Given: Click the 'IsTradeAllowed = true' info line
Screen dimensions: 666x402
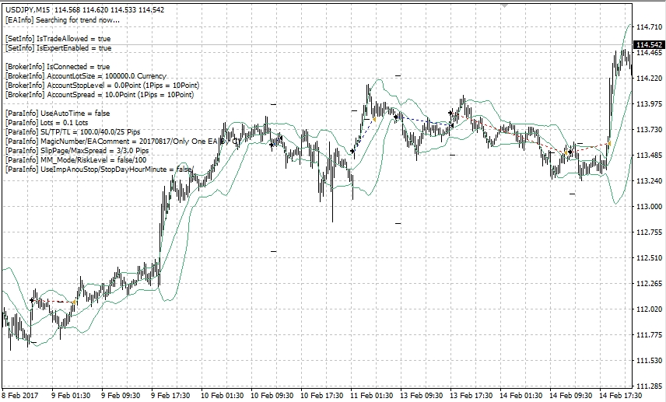Looking at the screenshot, I should (x=58, y=39).
